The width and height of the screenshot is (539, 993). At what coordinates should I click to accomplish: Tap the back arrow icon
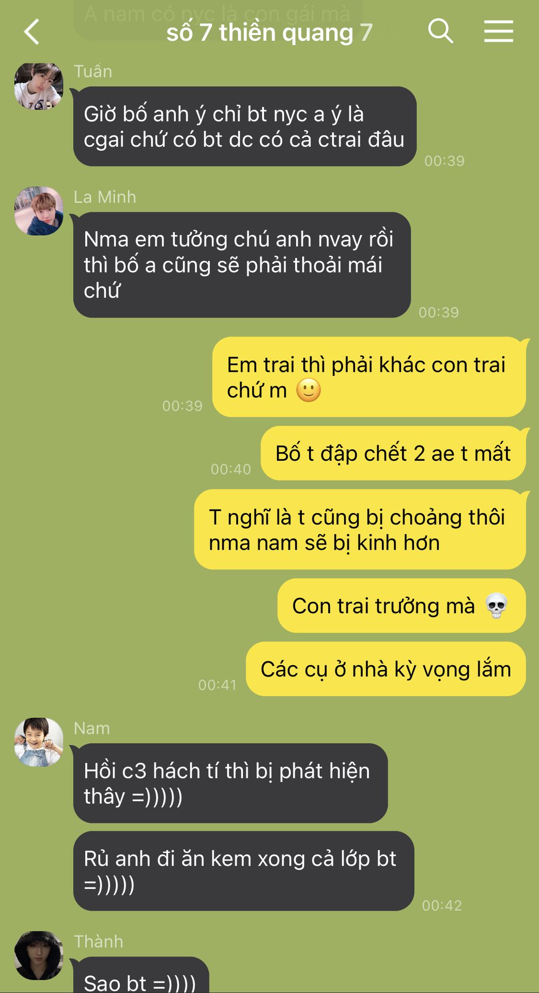32,32
